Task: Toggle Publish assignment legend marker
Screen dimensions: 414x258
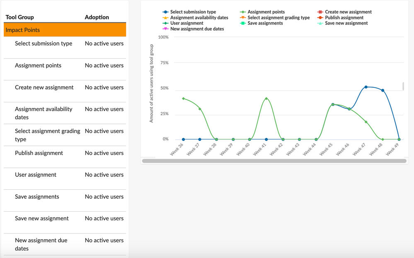Action: pos(321,18)
